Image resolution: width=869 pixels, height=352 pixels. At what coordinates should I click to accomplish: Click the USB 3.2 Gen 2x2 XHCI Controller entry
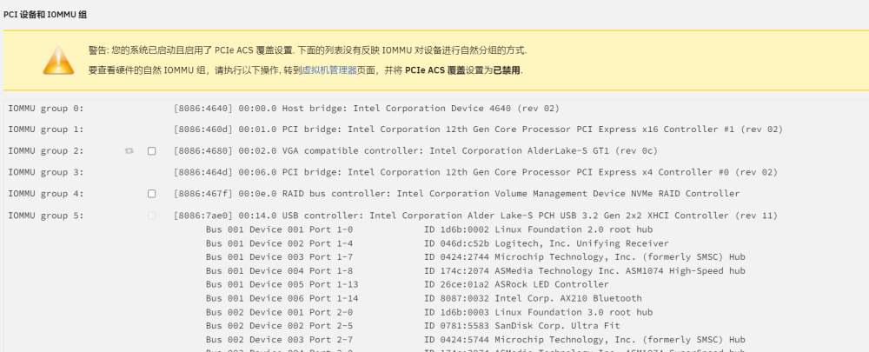coord(475,216)
